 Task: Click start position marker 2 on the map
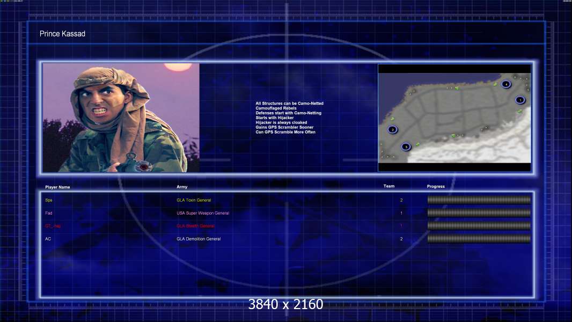pos(393,129)
